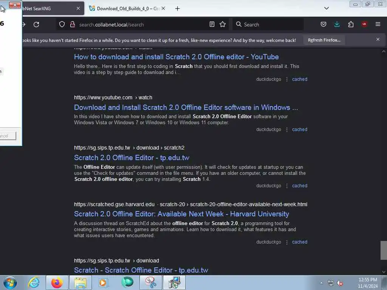The width and height of the screenshot is (387, 290).
Task: Open a new tab with the plus button
Action: [x=177, y=9]
